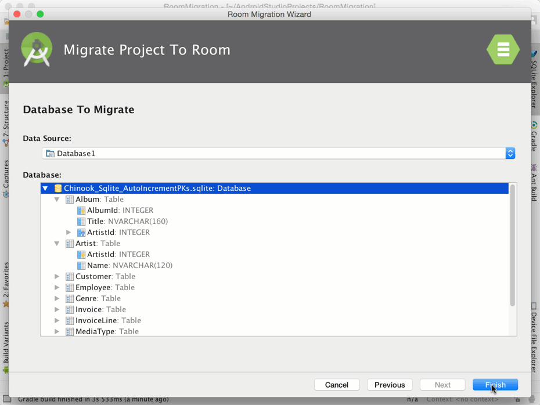Click the MediaType table icon

pos(70,332)
